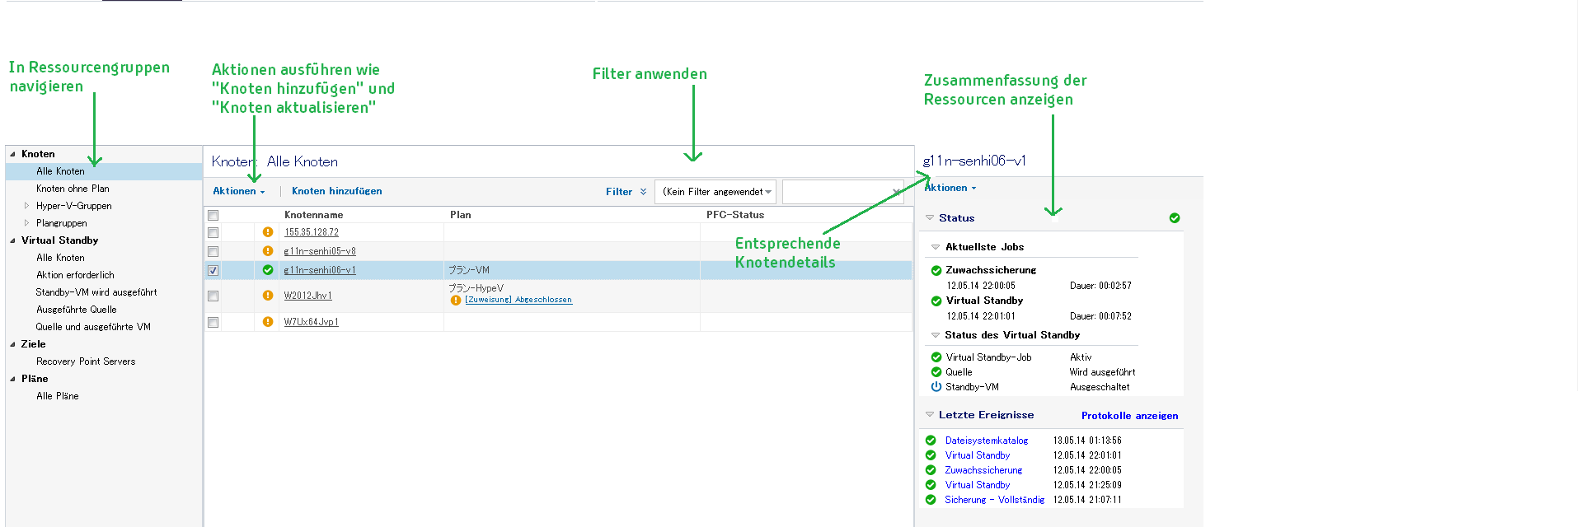Click green check beside Zuwachssicherung job
1581x527 pixels.
tap(936, 270)
